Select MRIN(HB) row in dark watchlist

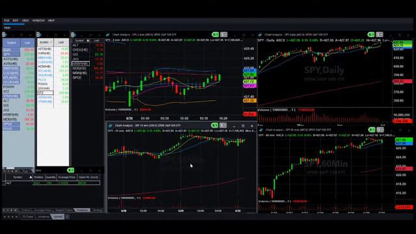(x=88, y=73)
